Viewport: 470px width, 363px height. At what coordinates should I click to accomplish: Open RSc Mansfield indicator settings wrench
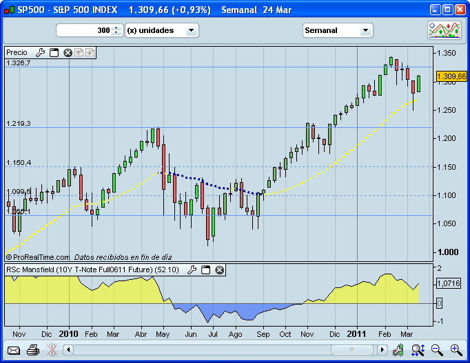[x=192, y=270]
